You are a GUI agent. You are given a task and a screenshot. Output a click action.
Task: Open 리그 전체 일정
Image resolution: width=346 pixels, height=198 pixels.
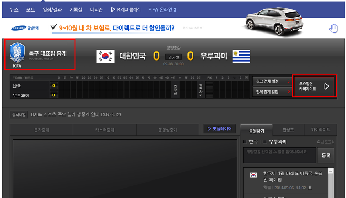(272, 81)
